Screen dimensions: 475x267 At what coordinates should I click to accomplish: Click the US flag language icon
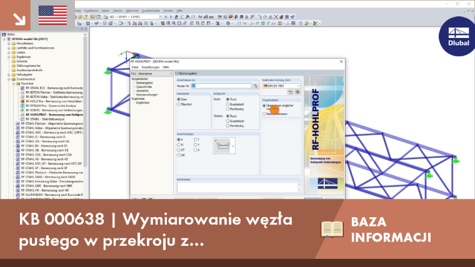(x=52, y=16)
